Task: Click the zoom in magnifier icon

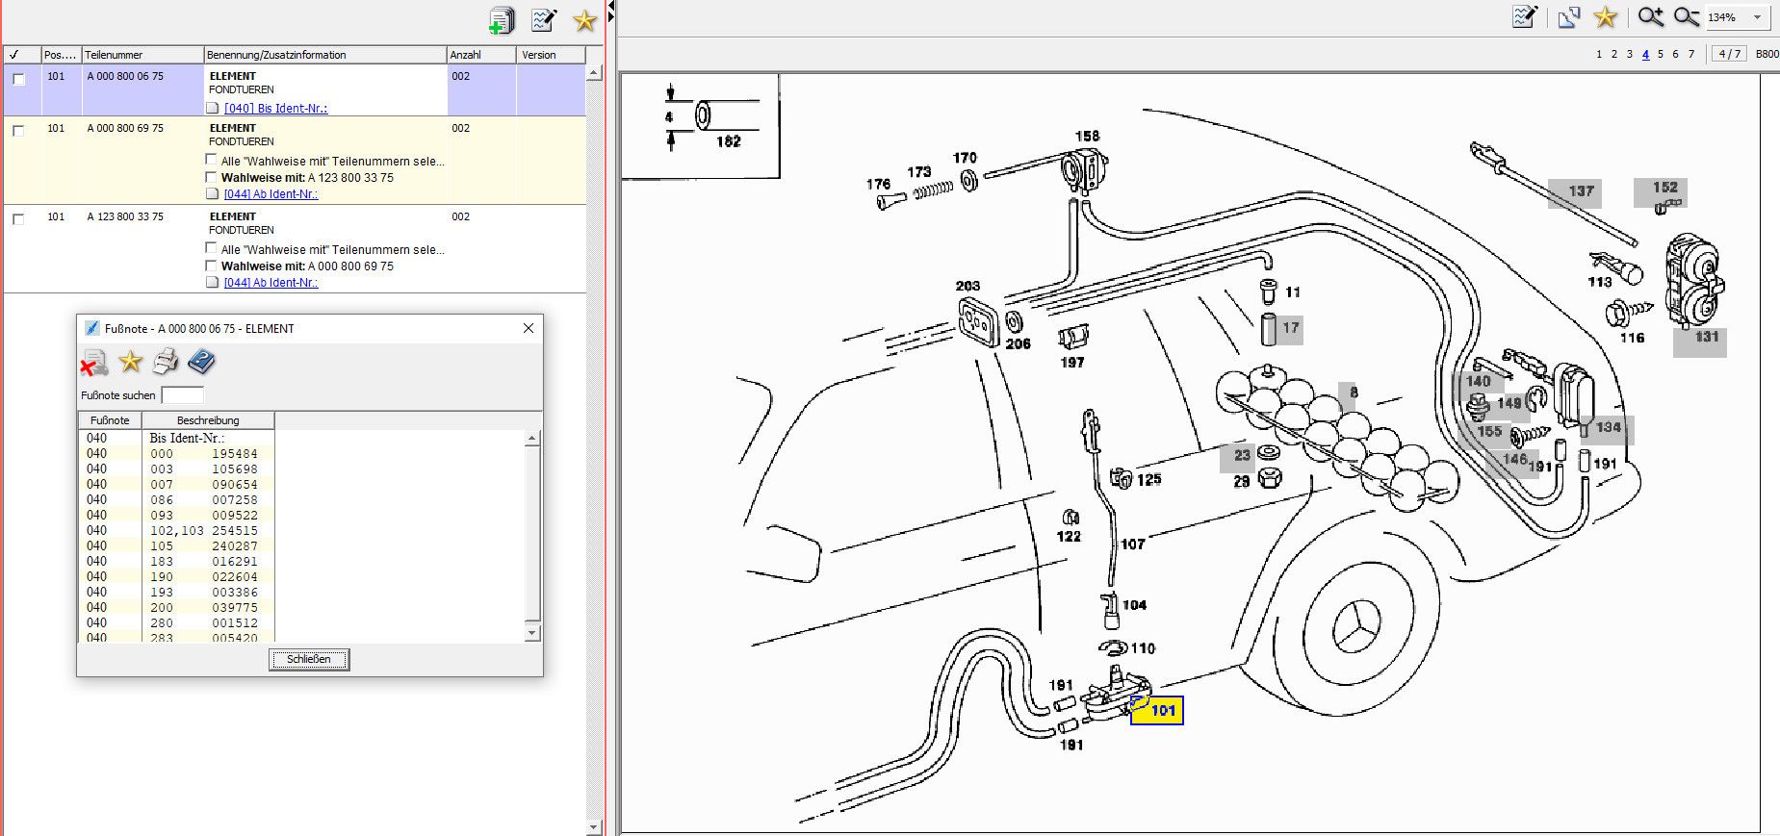Action: coord(1650,17)
